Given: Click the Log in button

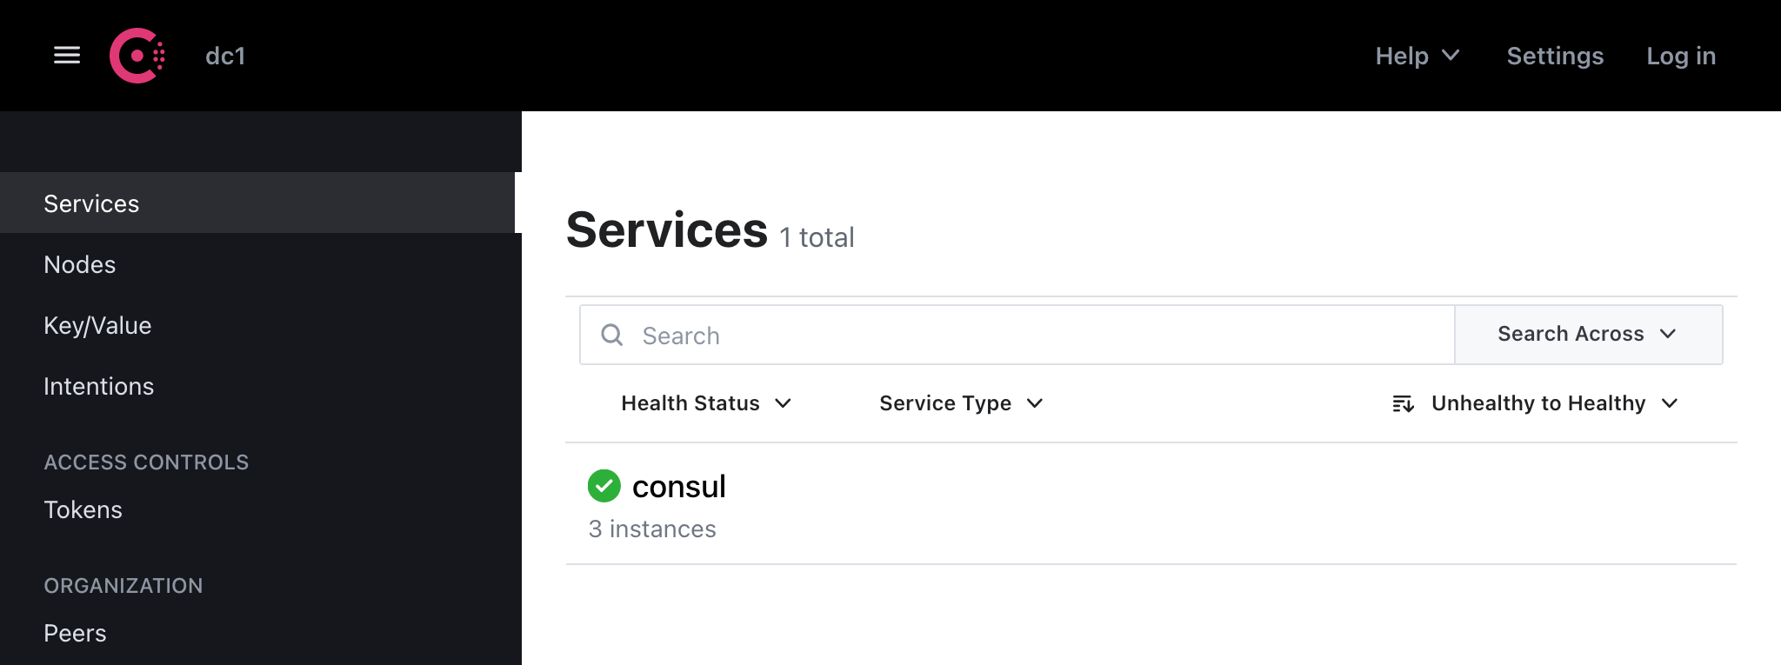Looking at the screenshot, I should [1681, 55].
